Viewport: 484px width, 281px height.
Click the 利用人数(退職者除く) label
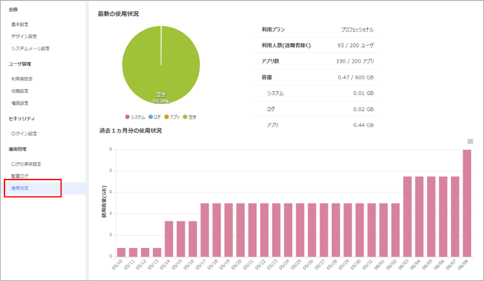click(x=286, y=45)
